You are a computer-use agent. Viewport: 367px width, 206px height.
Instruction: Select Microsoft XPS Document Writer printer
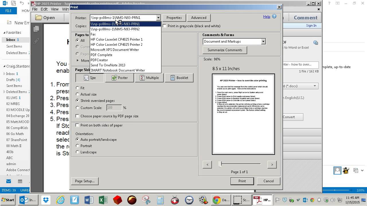[x=125, y=49]
